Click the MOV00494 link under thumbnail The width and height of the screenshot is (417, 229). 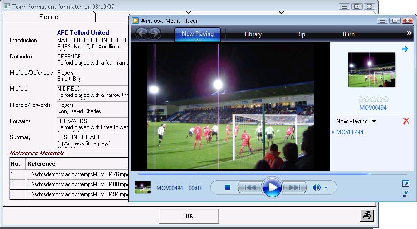pyautogui.click(x=373, y=108)
